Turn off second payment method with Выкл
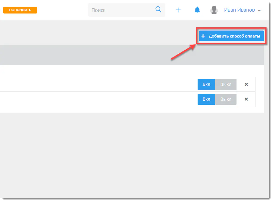 pos(226,99)
